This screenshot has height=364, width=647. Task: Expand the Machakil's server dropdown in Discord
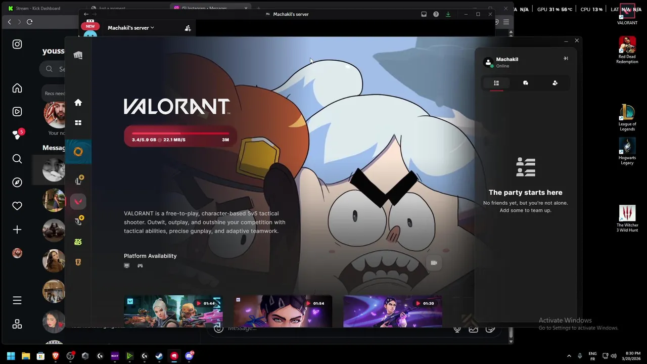(x=130, y=28)
